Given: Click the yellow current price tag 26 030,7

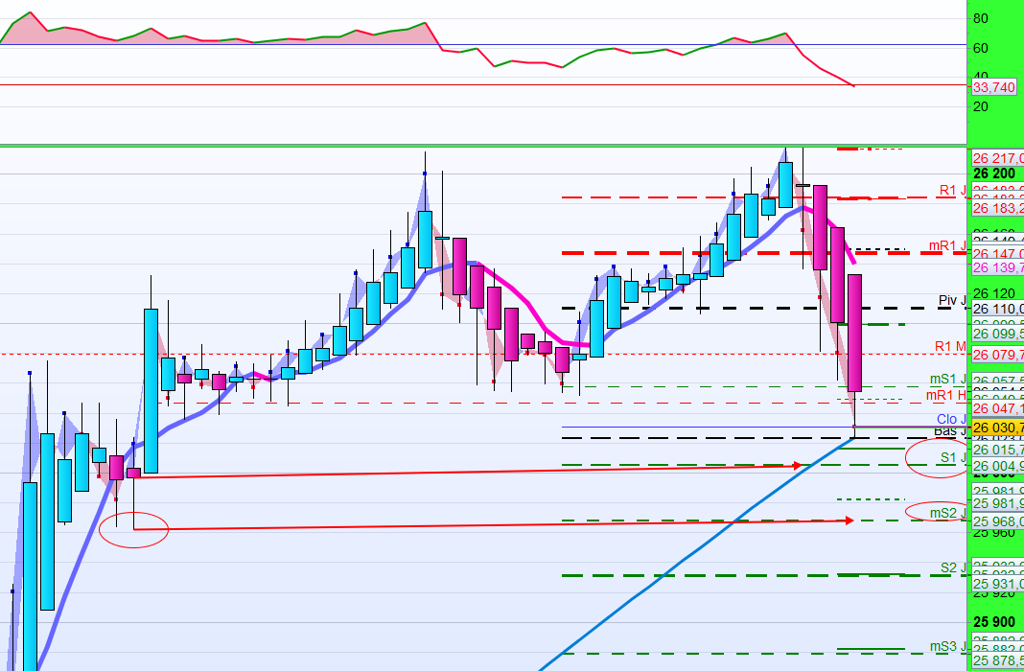Looking at the screenshot, I should 998,428.
